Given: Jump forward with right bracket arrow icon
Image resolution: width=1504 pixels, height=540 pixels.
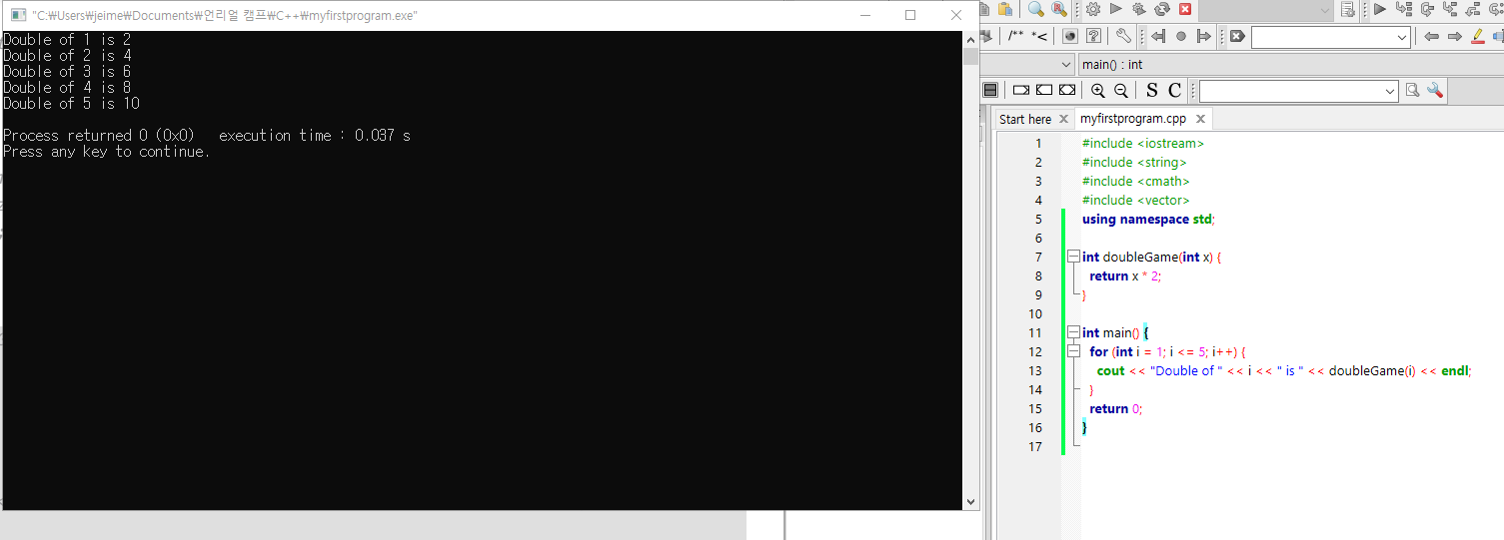Looking at the screenshot, I should coord(1203,36).
